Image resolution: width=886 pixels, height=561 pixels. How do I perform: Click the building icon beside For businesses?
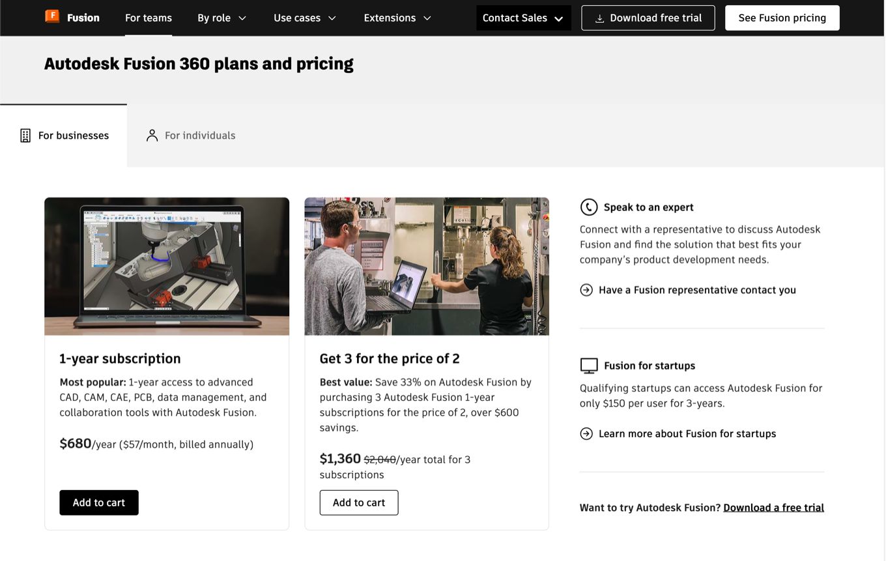[25, 136]
